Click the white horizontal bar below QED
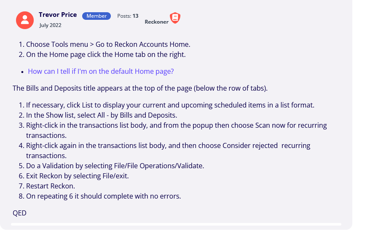 pyautogui.click(x=176, y=224)
